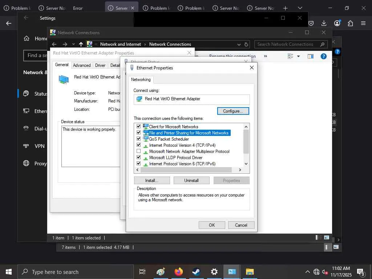Uncheck QoS Packet Scheduler checkbox
The height and width of the screenshot is (279, 372).
[138, 139]
